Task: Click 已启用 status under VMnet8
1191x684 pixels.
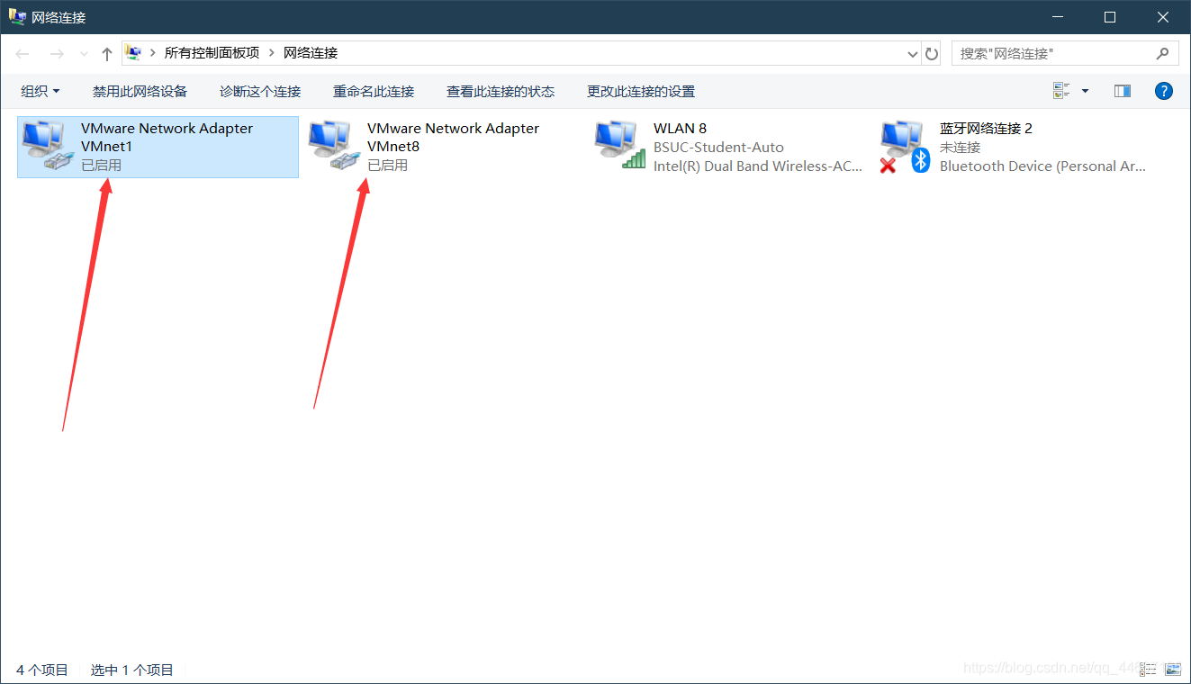Action: pyautogui.click(x=387, y=166)
